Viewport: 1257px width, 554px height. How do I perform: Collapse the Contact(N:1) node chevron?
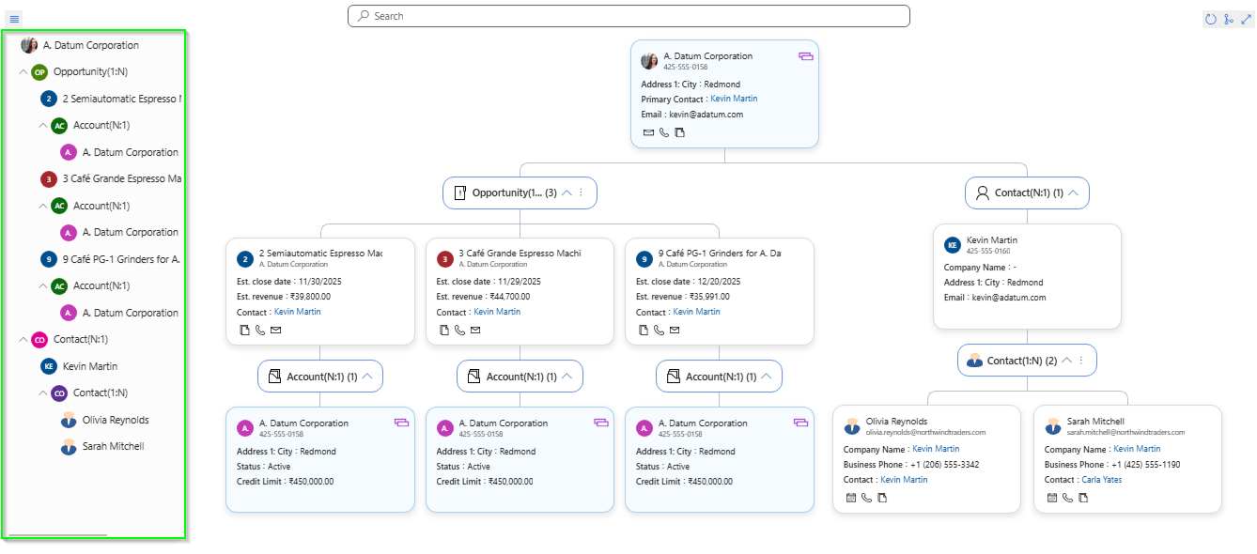click(x=1075, y=192)
